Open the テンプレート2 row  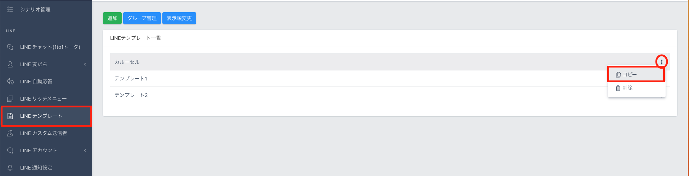pos(131,95)
